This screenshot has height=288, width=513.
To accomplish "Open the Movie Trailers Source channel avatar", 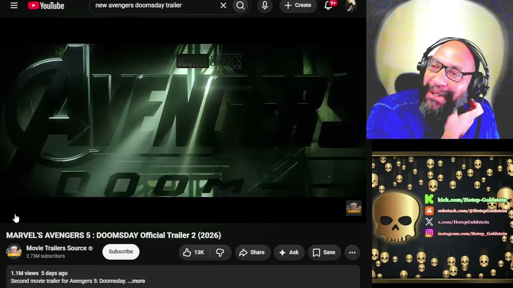I will 14,252.
